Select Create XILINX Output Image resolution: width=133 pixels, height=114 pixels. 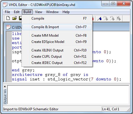point(57,50)
